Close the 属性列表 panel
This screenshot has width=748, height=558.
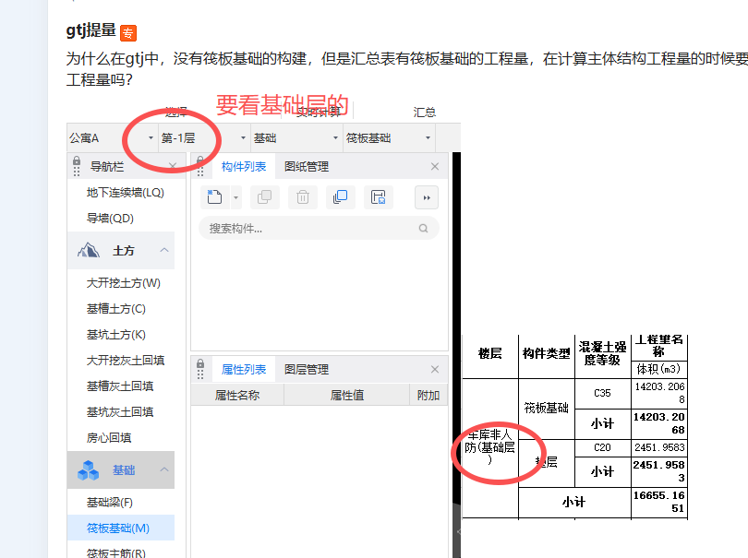click(435, 369)
